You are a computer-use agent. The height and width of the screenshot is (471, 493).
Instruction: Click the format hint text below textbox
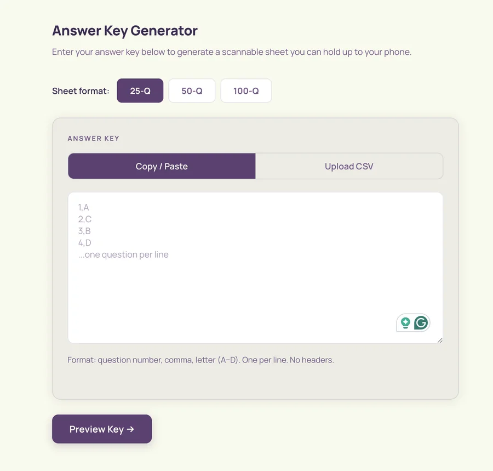click(200, 360)
